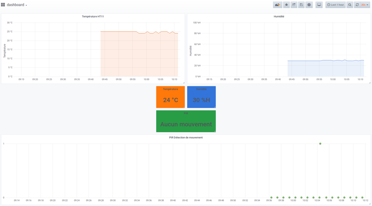The height and width of the screenshot is (206, 372).
Task: Click the dashboard grid icon at top left
Action: point(3,5)
